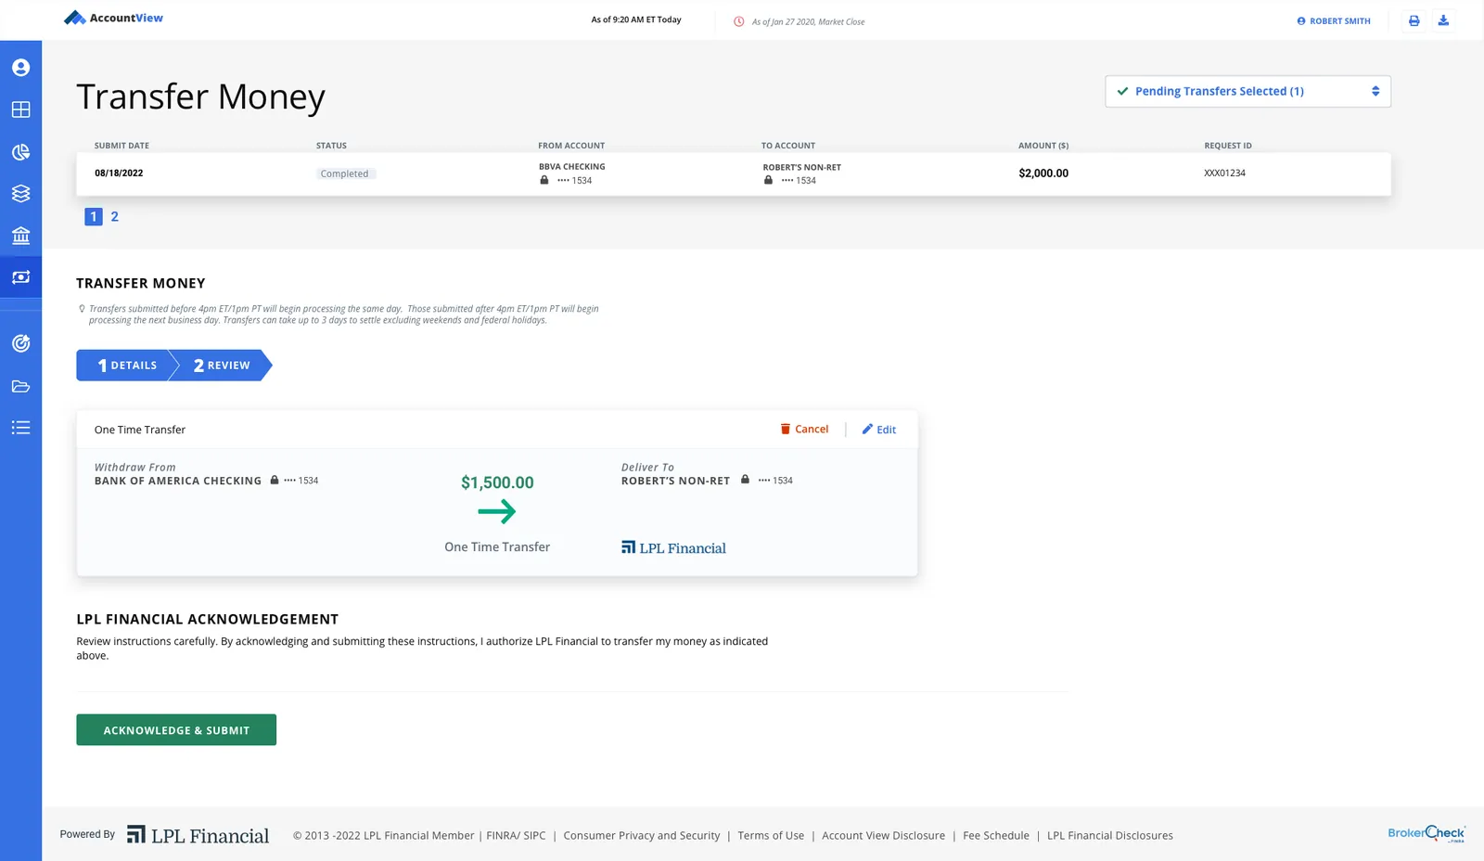Click request ID XXX01234

coord(1224,173)
